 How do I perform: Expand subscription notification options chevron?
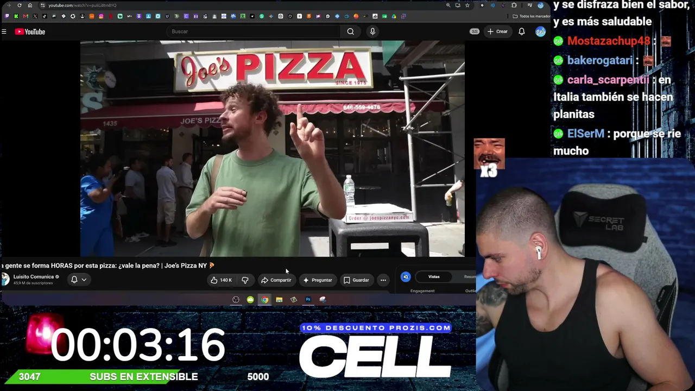[x=84, y=280]
